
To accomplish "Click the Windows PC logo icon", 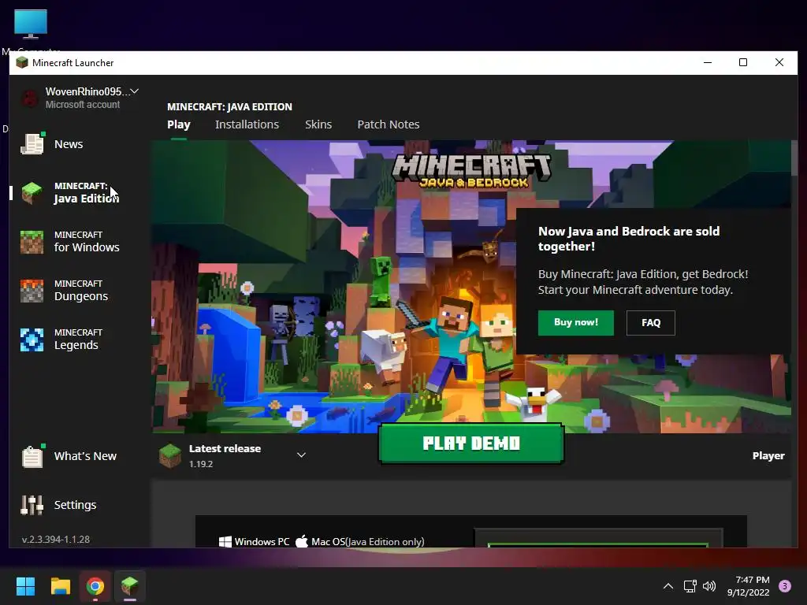I will pyautogui.click(x=225, y=541).
